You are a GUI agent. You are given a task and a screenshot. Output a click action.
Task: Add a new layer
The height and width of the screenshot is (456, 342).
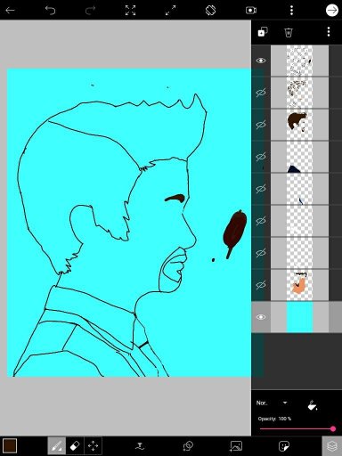pos(263,32)
